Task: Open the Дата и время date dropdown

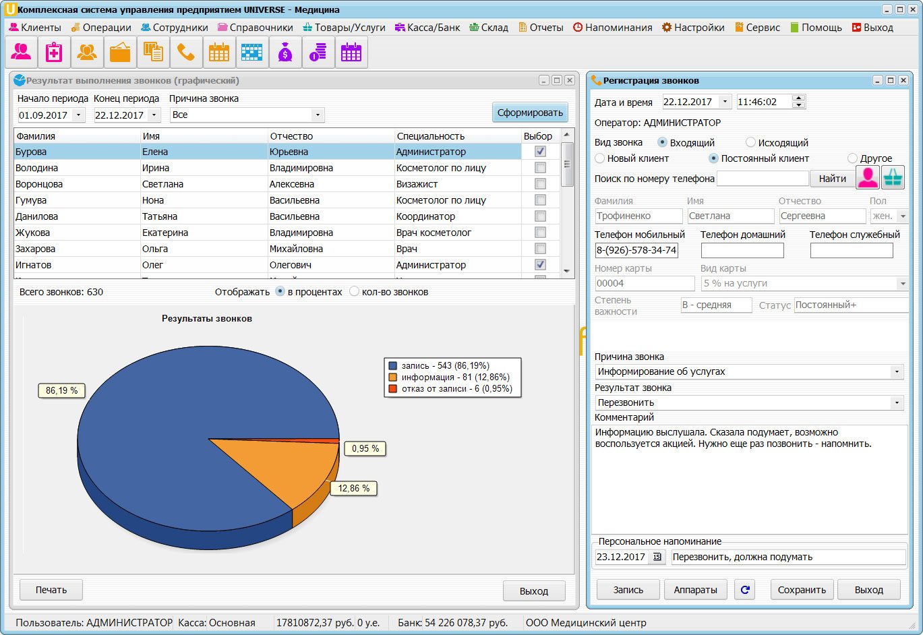Action: (x=725, y=102)
